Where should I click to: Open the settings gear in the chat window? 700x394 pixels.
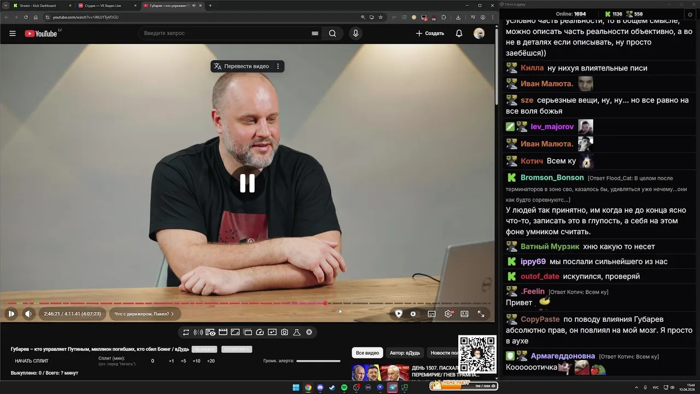(x=690, y=14)
